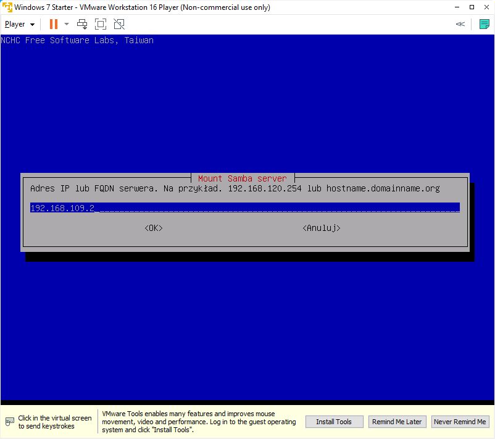Click Send Ctrl+Alt+Del icon
The image size is (495, 439).
(x=82, y=24)
